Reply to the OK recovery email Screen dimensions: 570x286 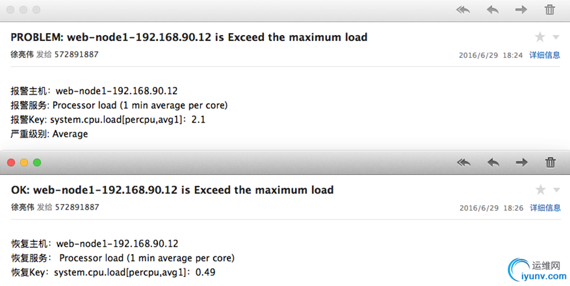pyautogui.click(x=493, y=162)
